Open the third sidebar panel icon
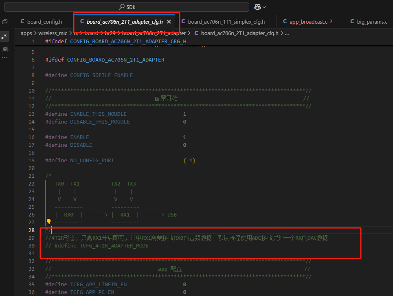 click(5, 49)
